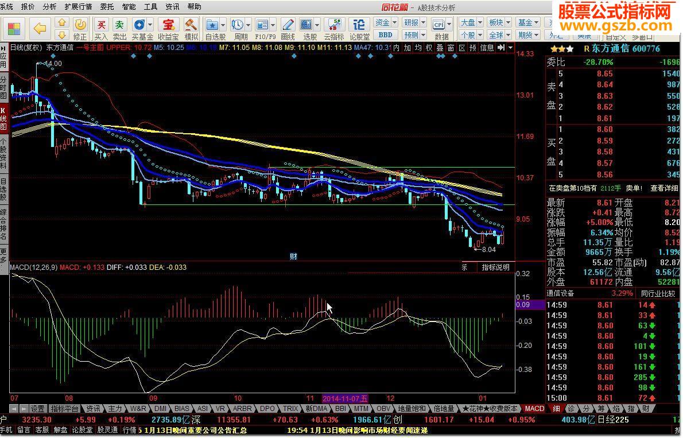Click the skip-to-end arrow icon in chart toolbar
Image resolution: width=683 pixels, height=438 pixels.
502,48
